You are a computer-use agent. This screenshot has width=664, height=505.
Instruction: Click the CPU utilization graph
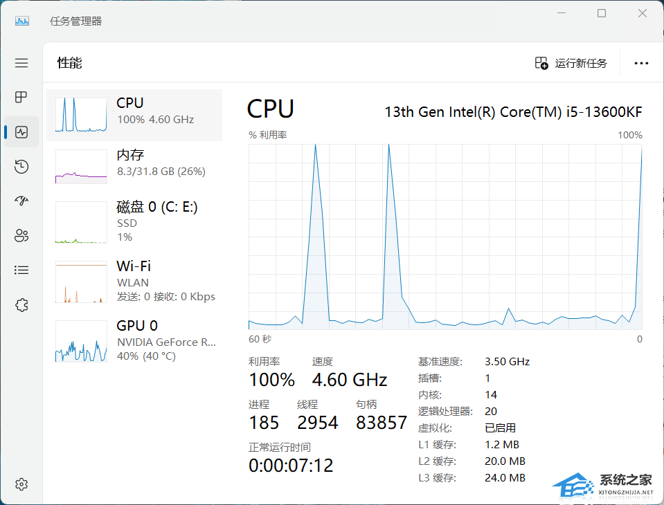(x=445, y=237)
